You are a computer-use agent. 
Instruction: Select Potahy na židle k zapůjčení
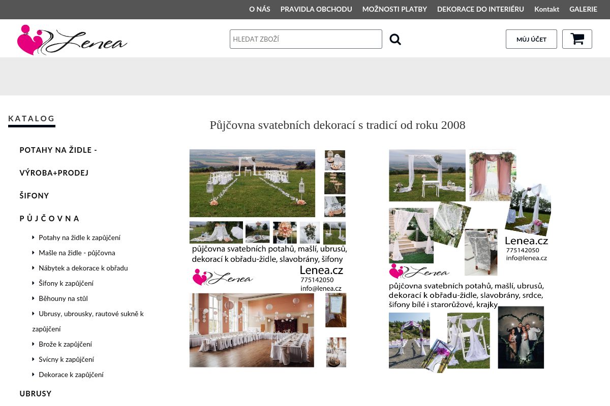[79, 238]
